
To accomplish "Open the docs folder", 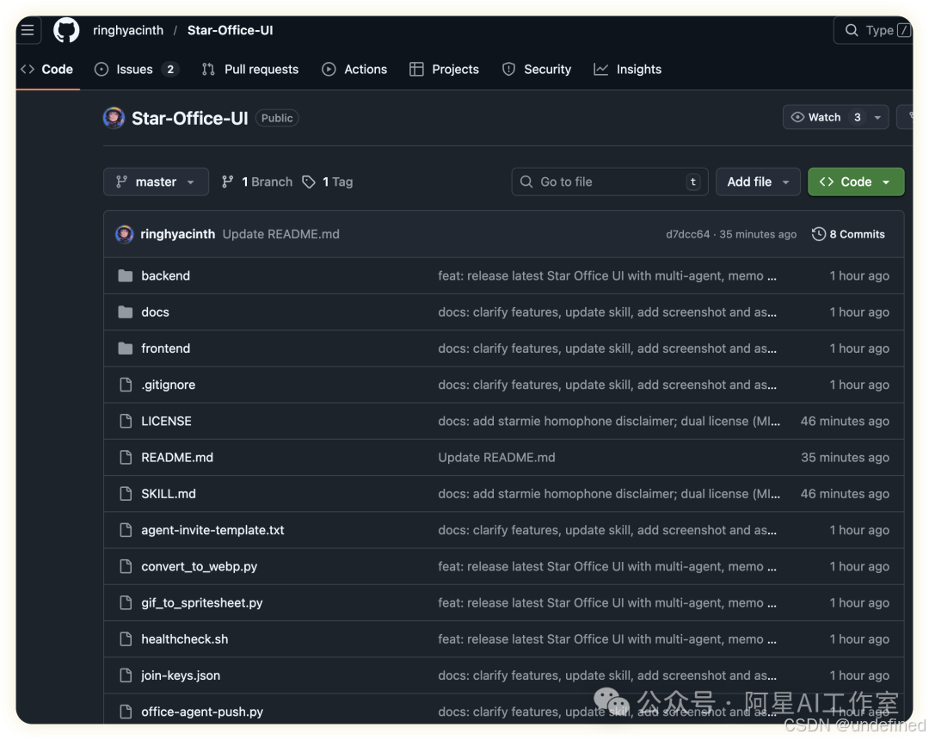I will tap(155, 312).
